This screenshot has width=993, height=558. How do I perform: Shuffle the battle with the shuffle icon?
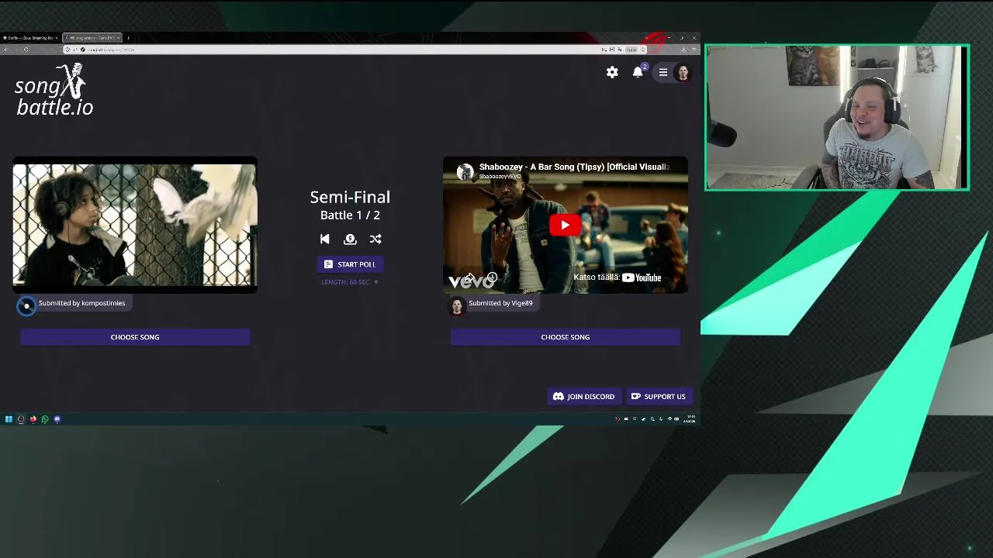pyautogui.click(x=375, y=239)
